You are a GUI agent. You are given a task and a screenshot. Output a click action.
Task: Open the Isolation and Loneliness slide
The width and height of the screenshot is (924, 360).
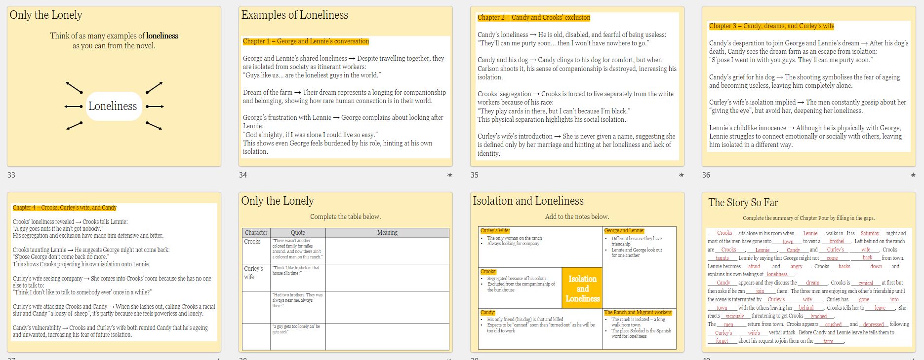[x=577, y=272]
